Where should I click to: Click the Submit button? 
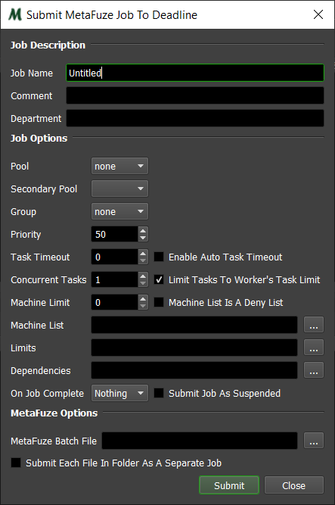[229, 485]
